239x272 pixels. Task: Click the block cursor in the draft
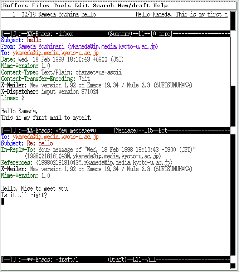(3, 201)
